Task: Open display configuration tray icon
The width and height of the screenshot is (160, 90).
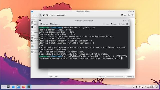Action: 143,87
